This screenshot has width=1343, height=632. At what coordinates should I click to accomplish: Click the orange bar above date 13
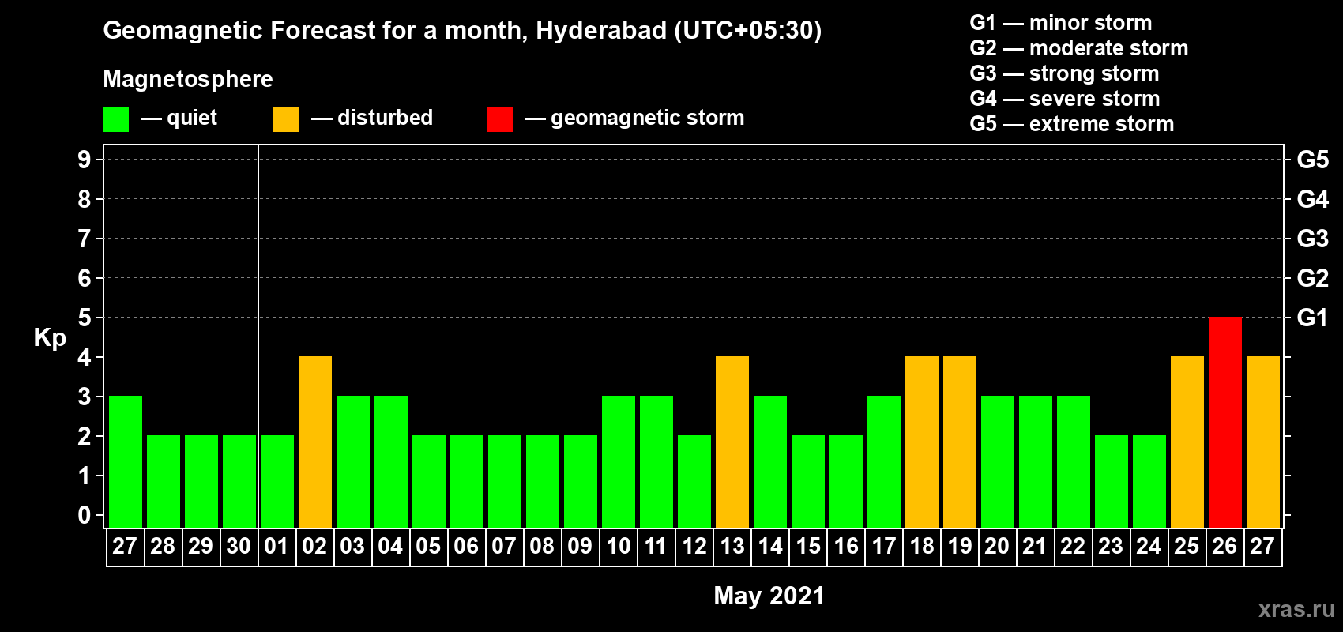pos(732,442)
